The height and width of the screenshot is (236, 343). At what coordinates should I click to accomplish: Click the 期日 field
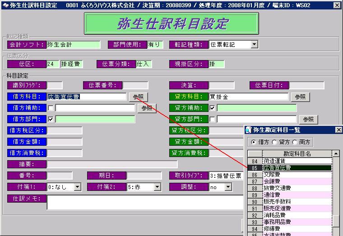(144, 176)
